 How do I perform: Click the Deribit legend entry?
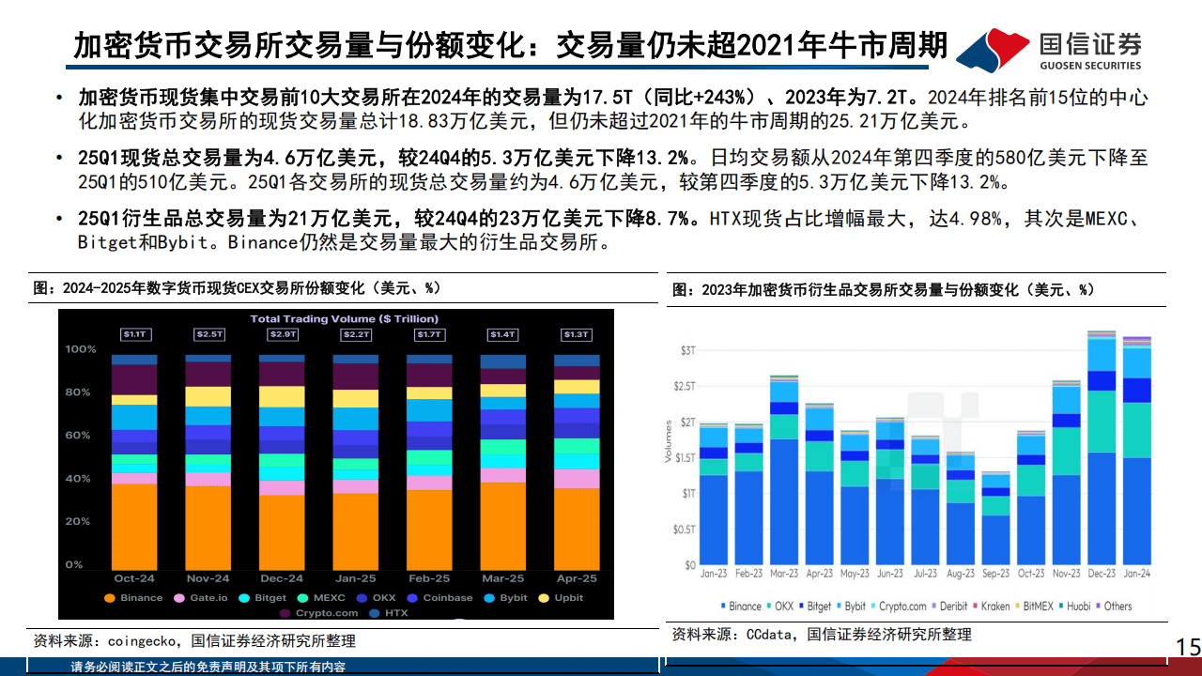pos(949,607)
